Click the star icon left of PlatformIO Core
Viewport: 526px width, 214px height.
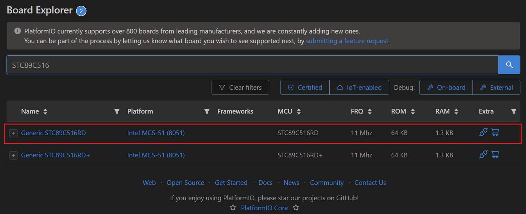click(x=233, y=208)
